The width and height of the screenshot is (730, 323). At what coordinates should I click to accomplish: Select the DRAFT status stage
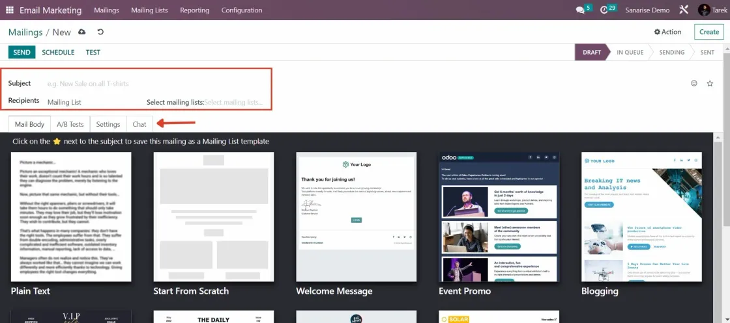pyautogui.click(x=592, y=53)
